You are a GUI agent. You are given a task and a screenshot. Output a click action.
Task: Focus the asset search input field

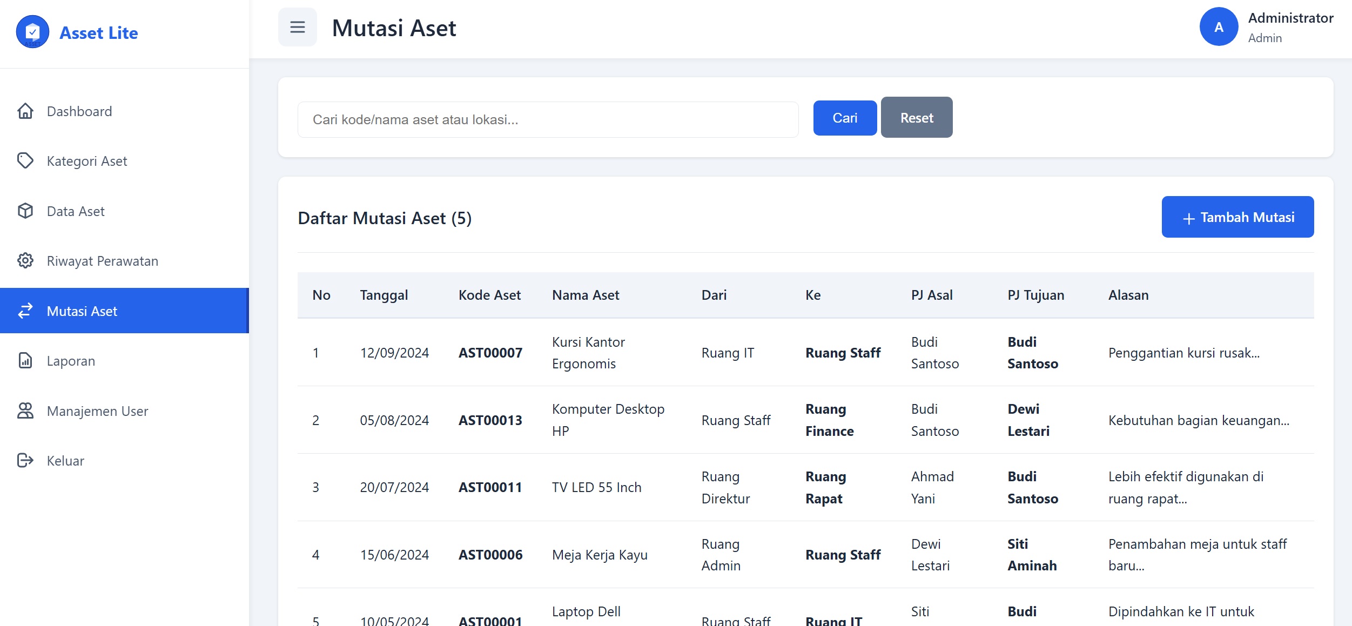pyautogui.click(x=548, y=119)
